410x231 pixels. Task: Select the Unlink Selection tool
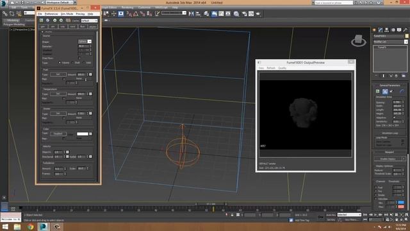12,13
